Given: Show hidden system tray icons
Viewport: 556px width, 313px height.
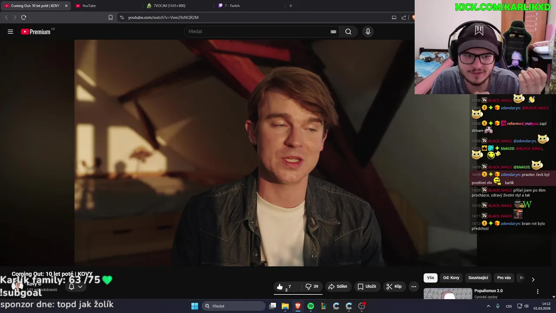Looking at the screenshot, I should 488,306.
